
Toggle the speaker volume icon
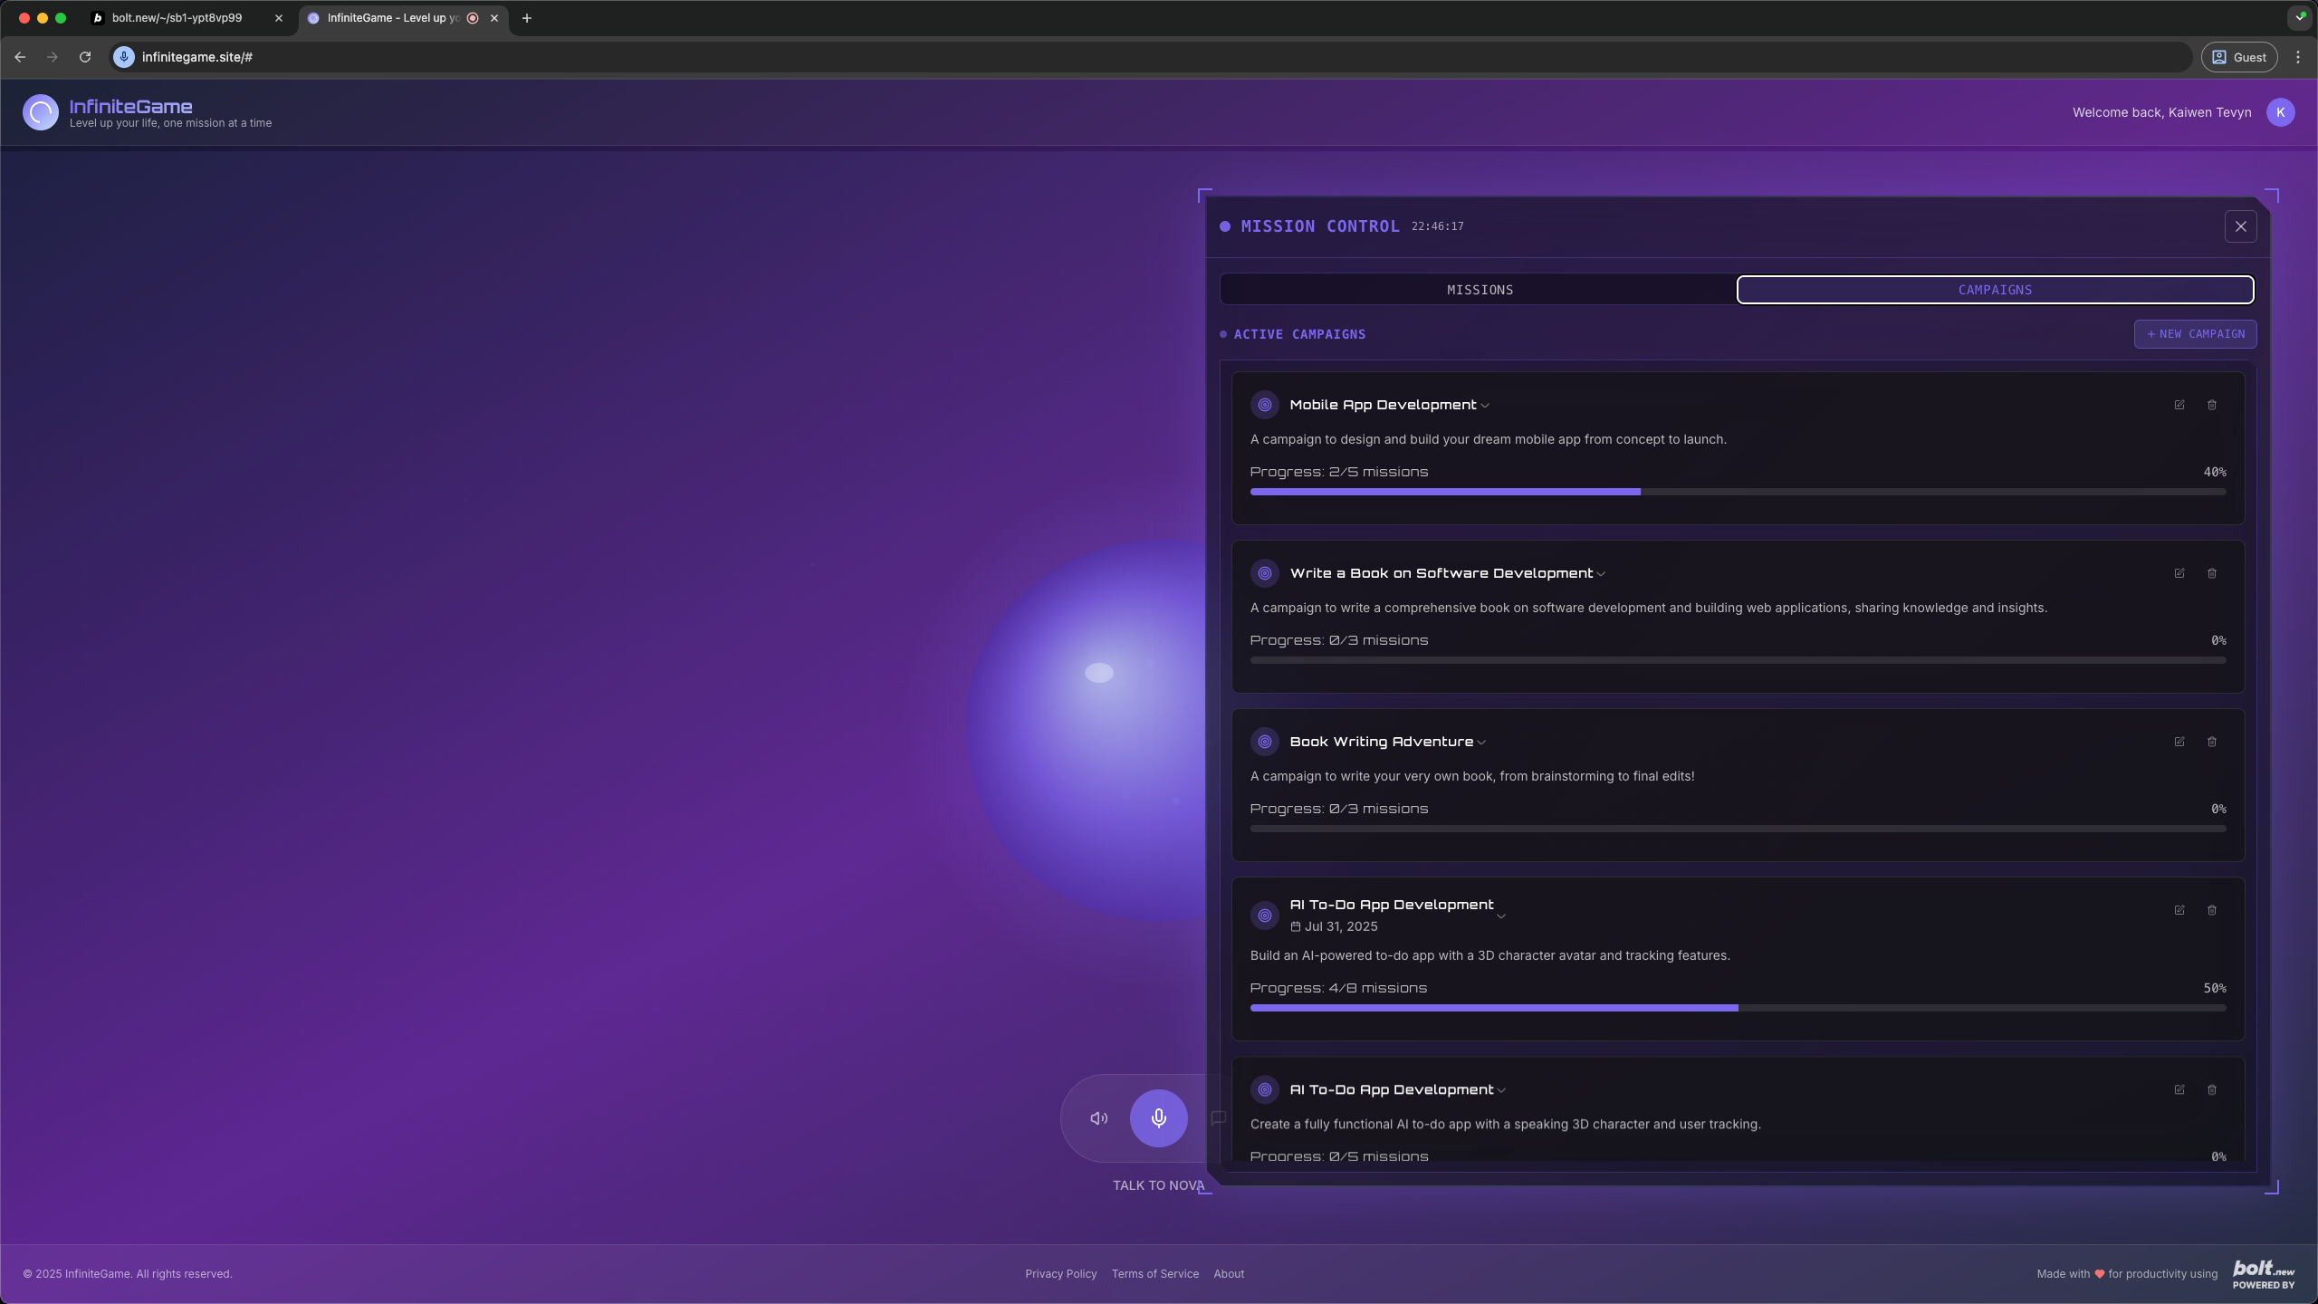1098,1118
